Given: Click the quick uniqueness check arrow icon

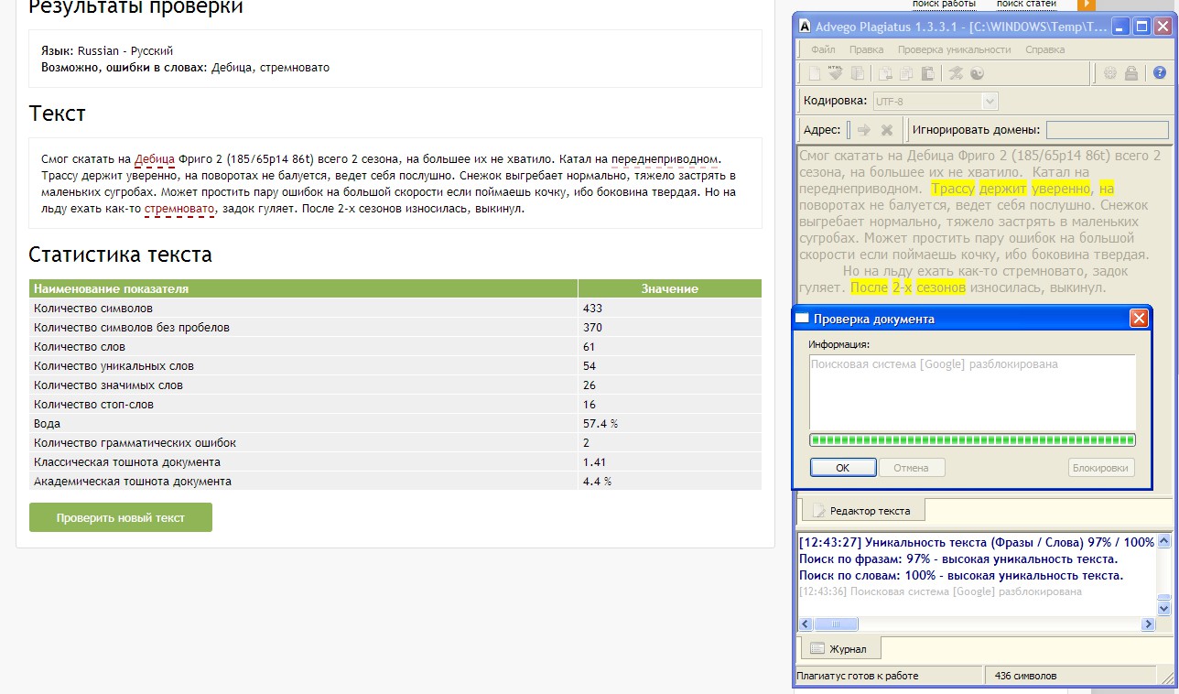Looking at the screenshot, I should click(956, 74).
